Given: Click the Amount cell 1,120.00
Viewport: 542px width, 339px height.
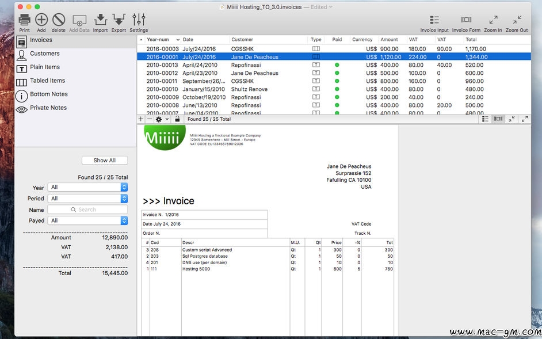Looking at the screenshot, I should point(391,57).
